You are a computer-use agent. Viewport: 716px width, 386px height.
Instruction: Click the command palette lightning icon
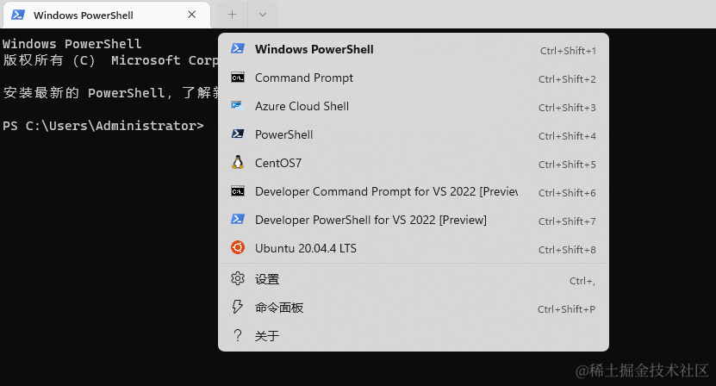coord(238,307)
